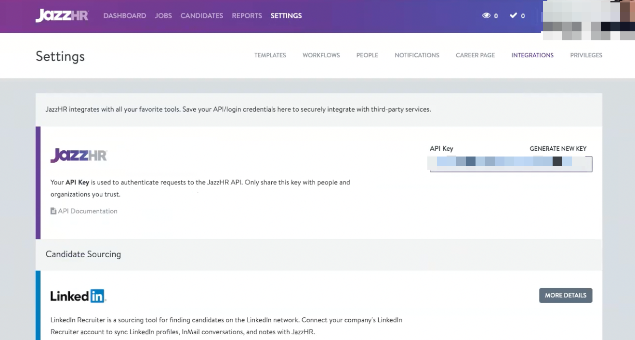Click the API Documentation file icon
Viewport: 635px width, 340px height.
click(53, 211)
